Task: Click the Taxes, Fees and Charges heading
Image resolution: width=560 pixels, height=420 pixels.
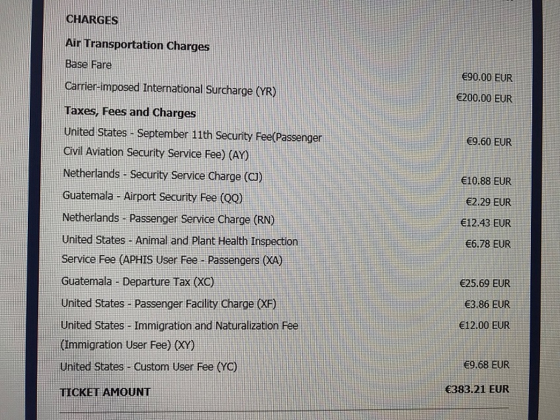Action: [x=130, y=112]
